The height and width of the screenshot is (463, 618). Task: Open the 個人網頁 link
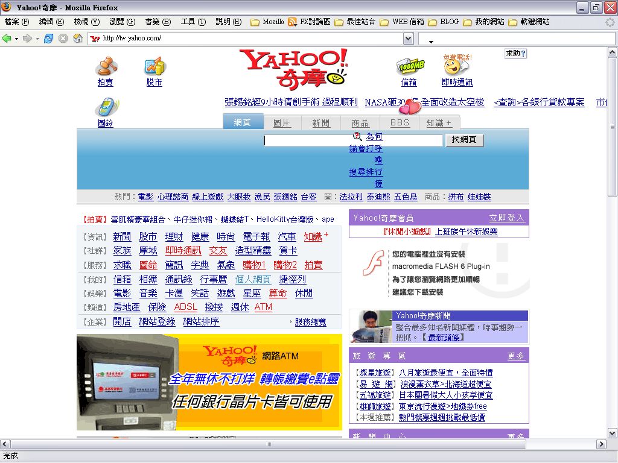[x=253, y=280]
